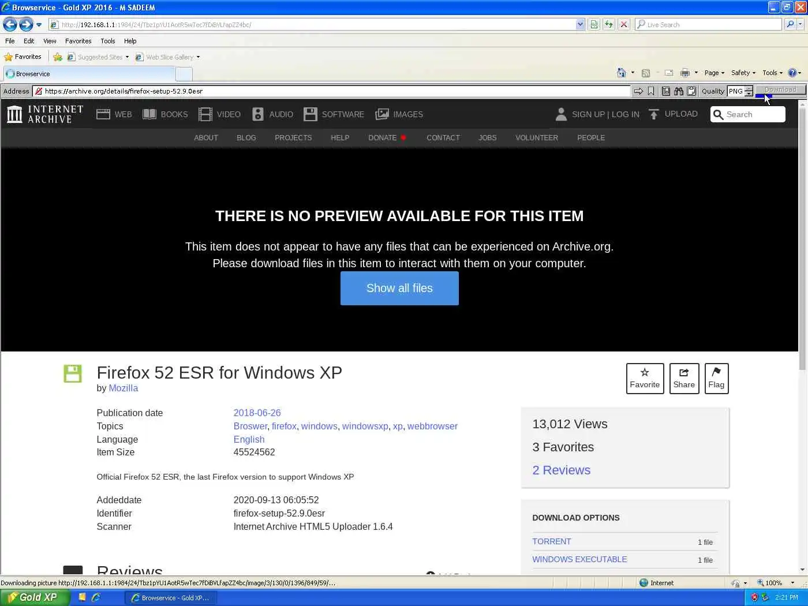The width and height of the screenshot is (808, 606).
Task: Open Favorites center with star button
Action: (23, 57)
